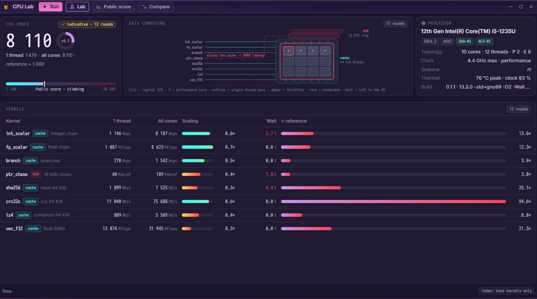Screen dimensions: 537x299
Task: Select the branch kernel name
Action: tap(13, 161)
